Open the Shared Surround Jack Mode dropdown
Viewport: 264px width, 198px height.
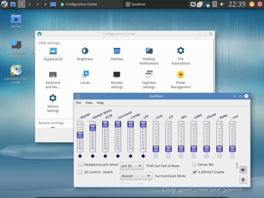(136, 176)
